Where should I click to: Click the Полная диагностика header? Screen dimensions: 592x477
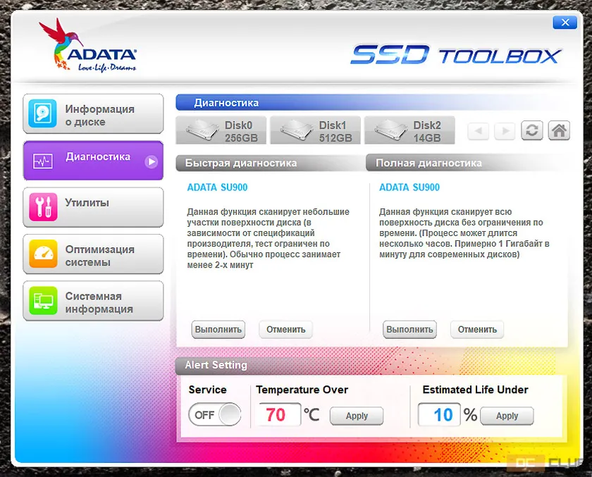pos(467,163)
